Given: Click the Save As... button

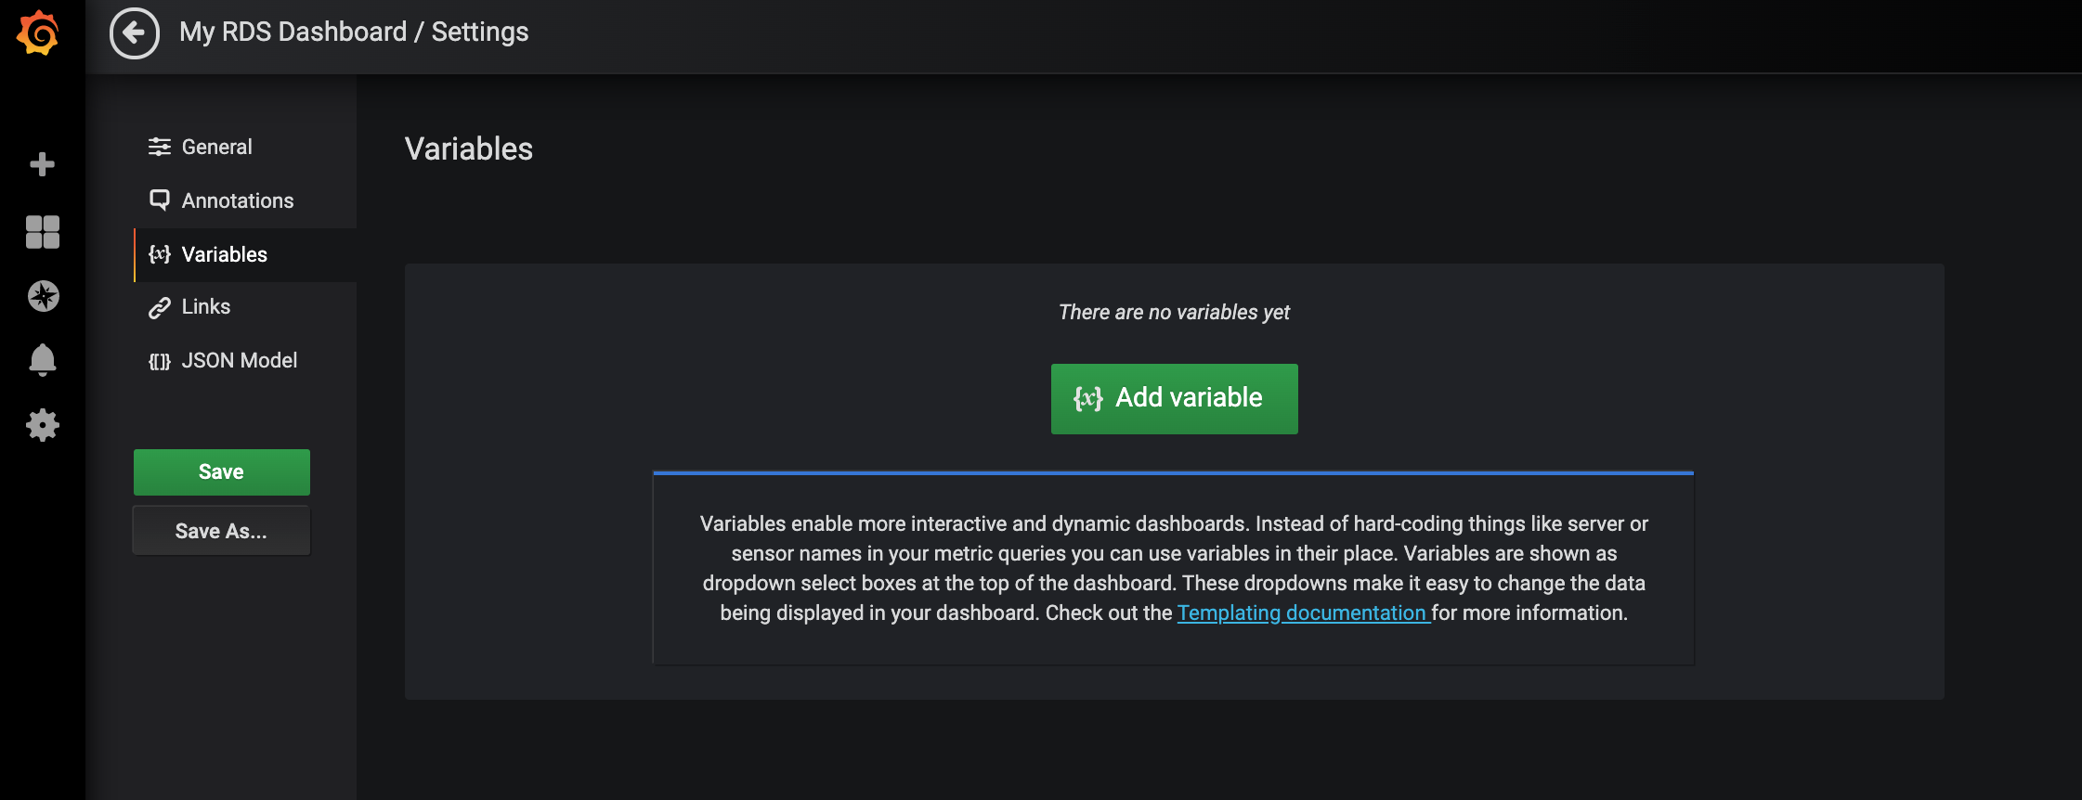Looking at the screenshot, I should pyautogui.click(x=221, y=531).
